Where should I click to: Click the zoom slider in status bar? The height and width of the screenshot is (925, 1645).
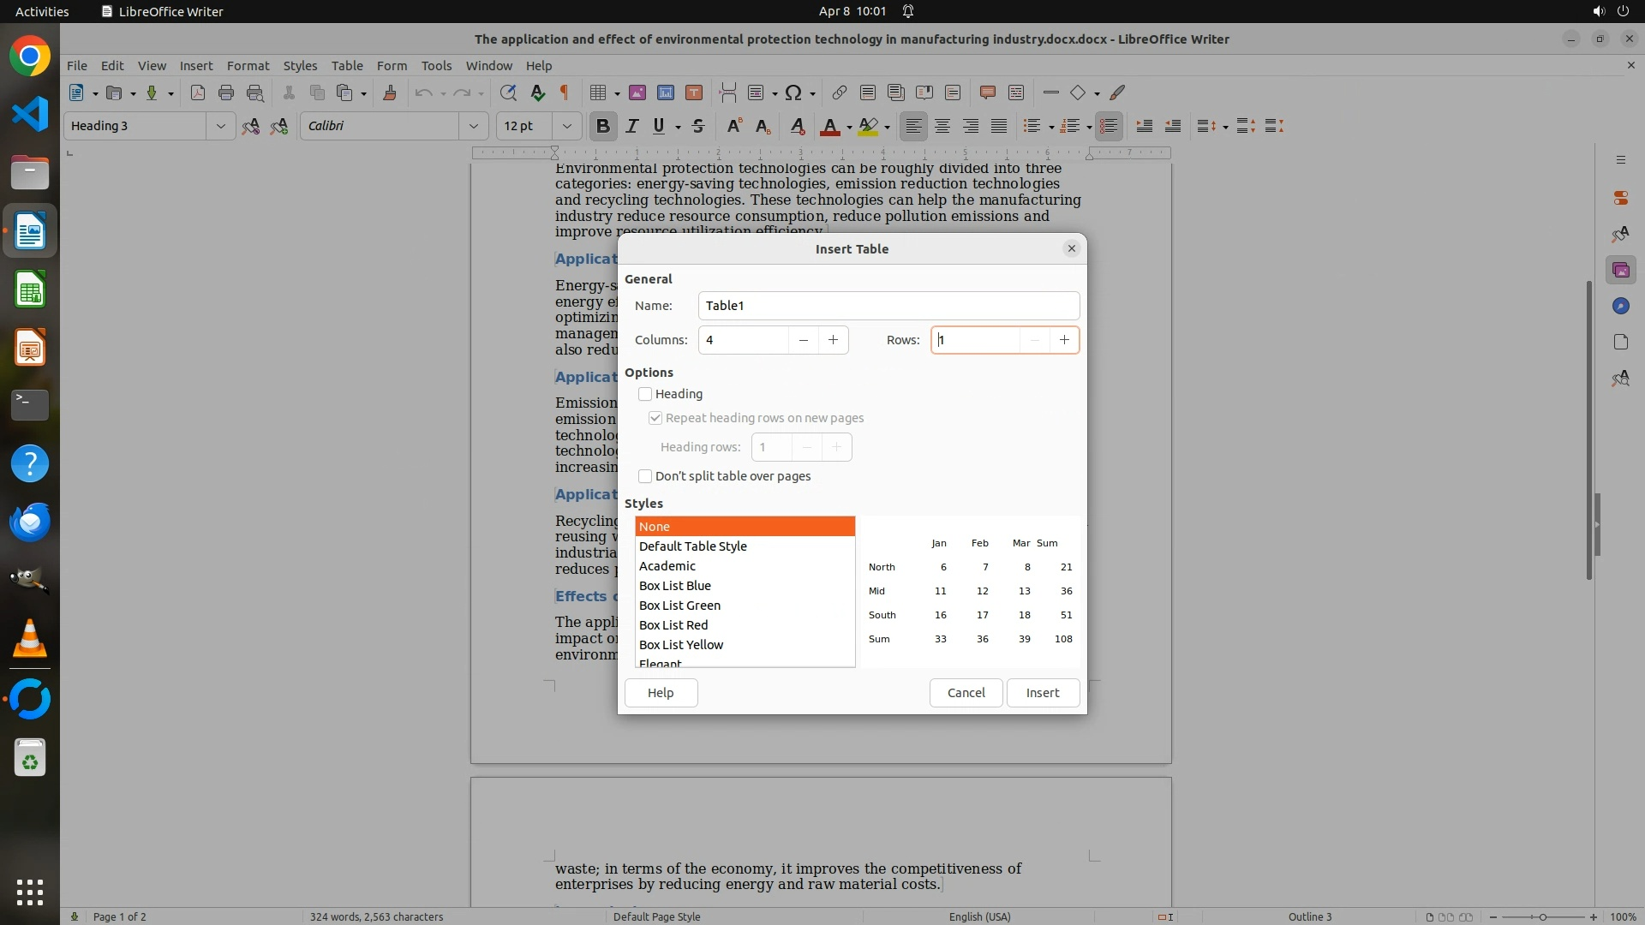(1542, 916)
